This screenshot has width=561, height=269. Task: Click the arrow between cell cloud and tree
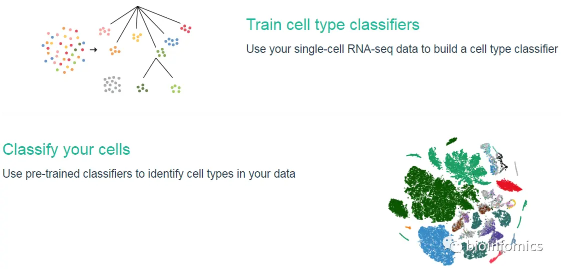tap(93, 49)
